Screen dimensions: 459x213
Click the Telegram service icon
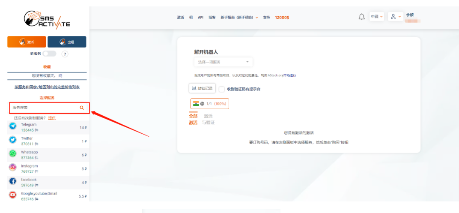[13, 126]
